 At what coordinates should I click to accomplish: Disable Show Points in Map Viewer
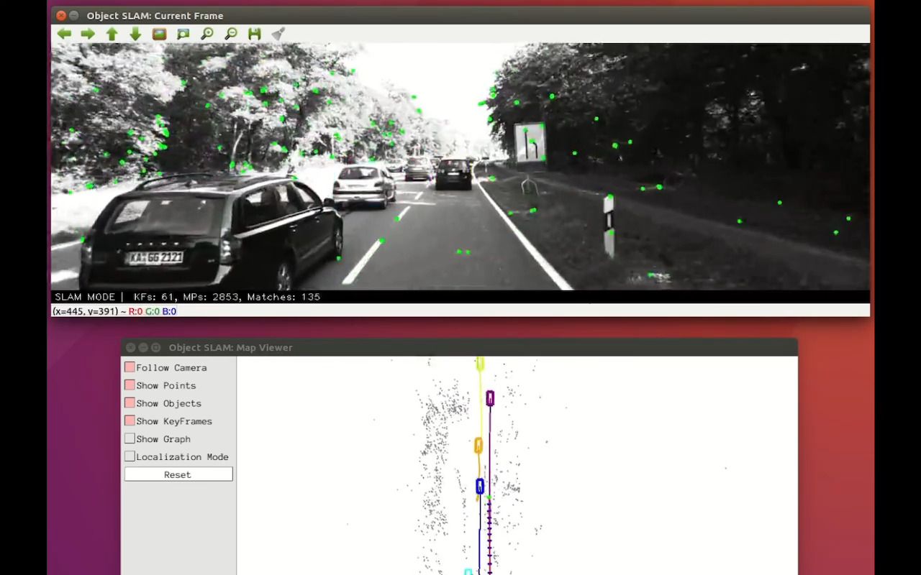(x=130, y=385)
